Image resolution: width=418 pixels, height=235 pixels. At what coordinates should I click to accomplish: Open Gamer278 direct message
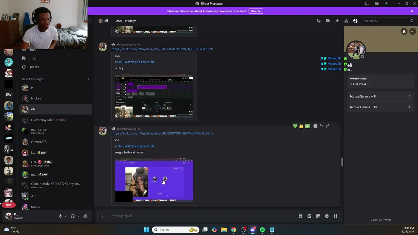tap(56, 142)
